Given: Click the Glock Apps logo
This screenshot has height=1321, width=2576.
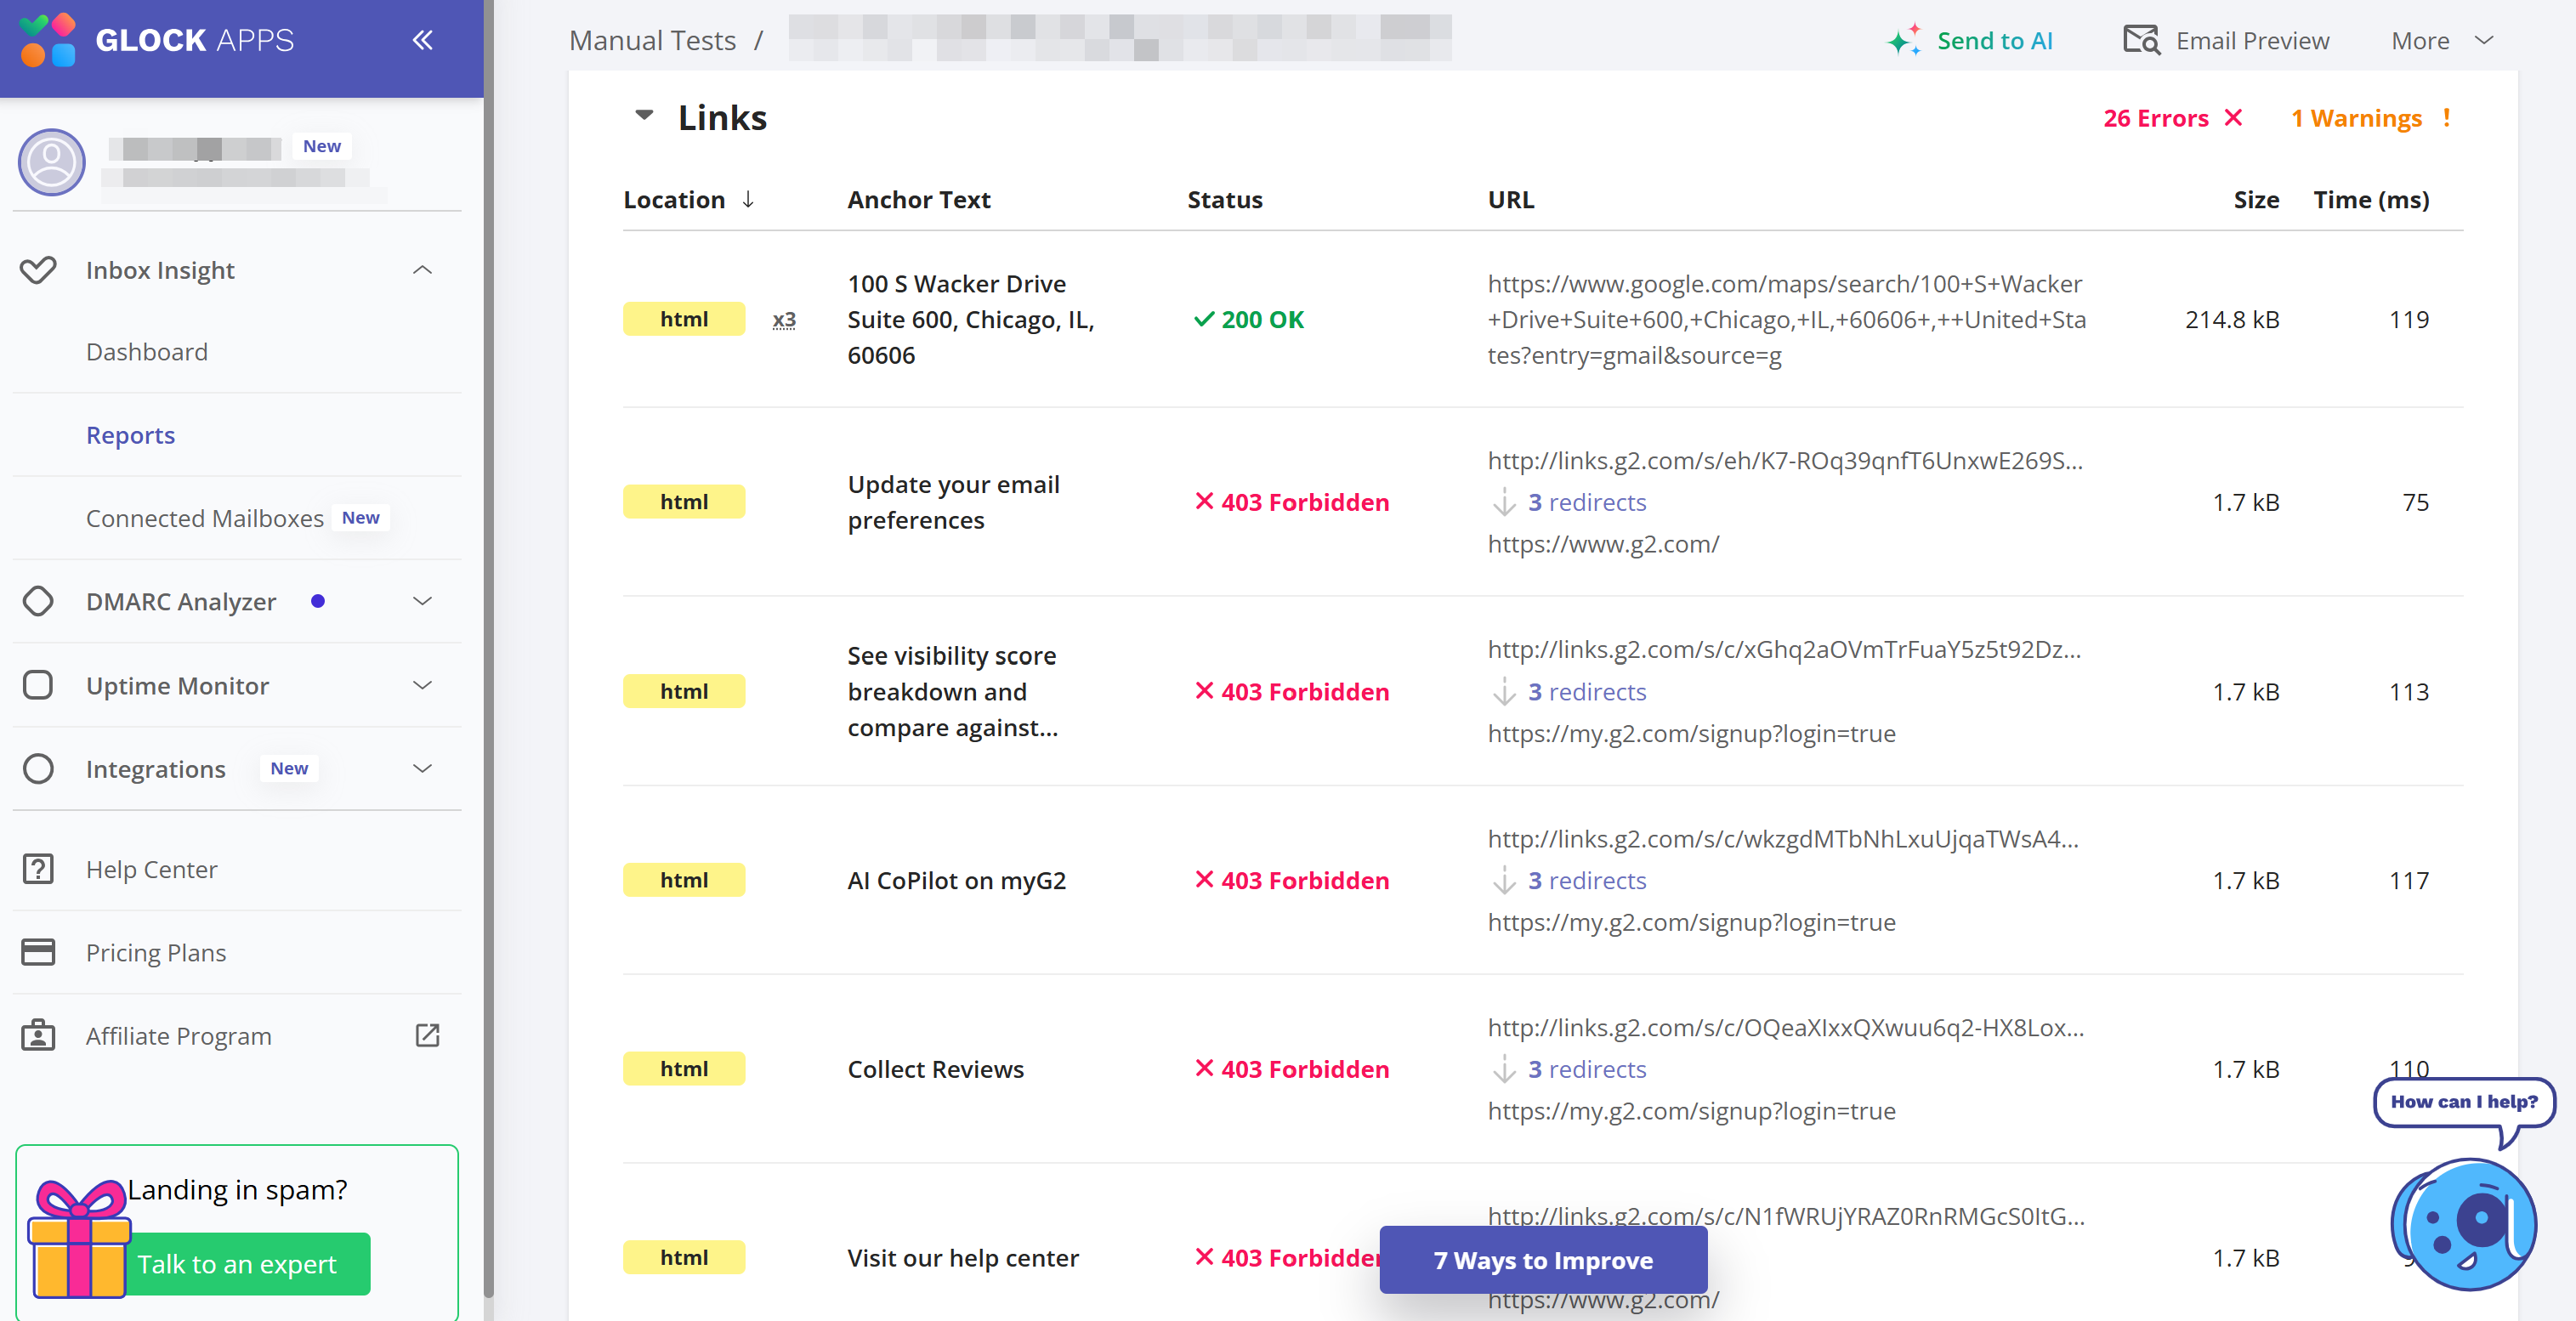Looking at the screenshot, I should click(x=157, y=40).
